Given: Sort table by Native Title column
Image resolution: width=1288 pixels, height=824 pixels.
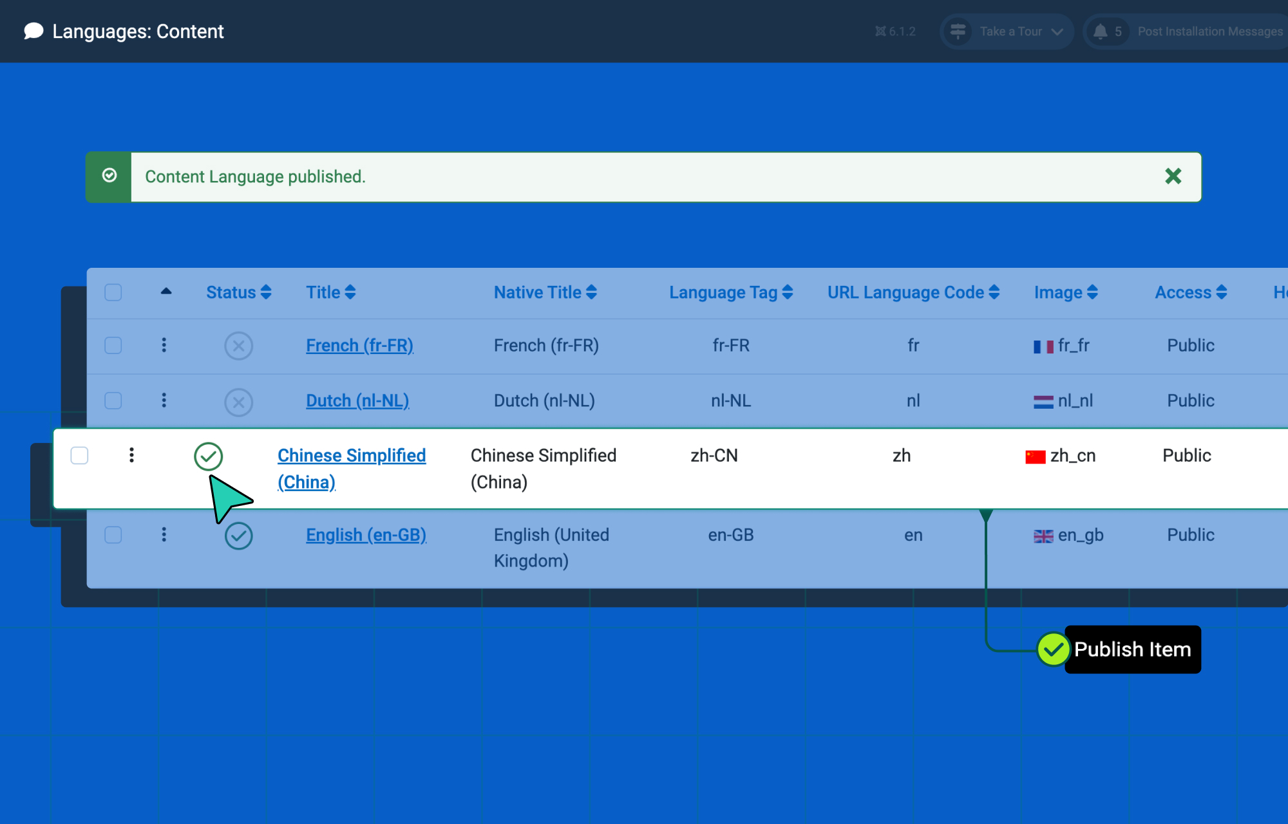Looking at the screenshot, I should tap(545, 292).
